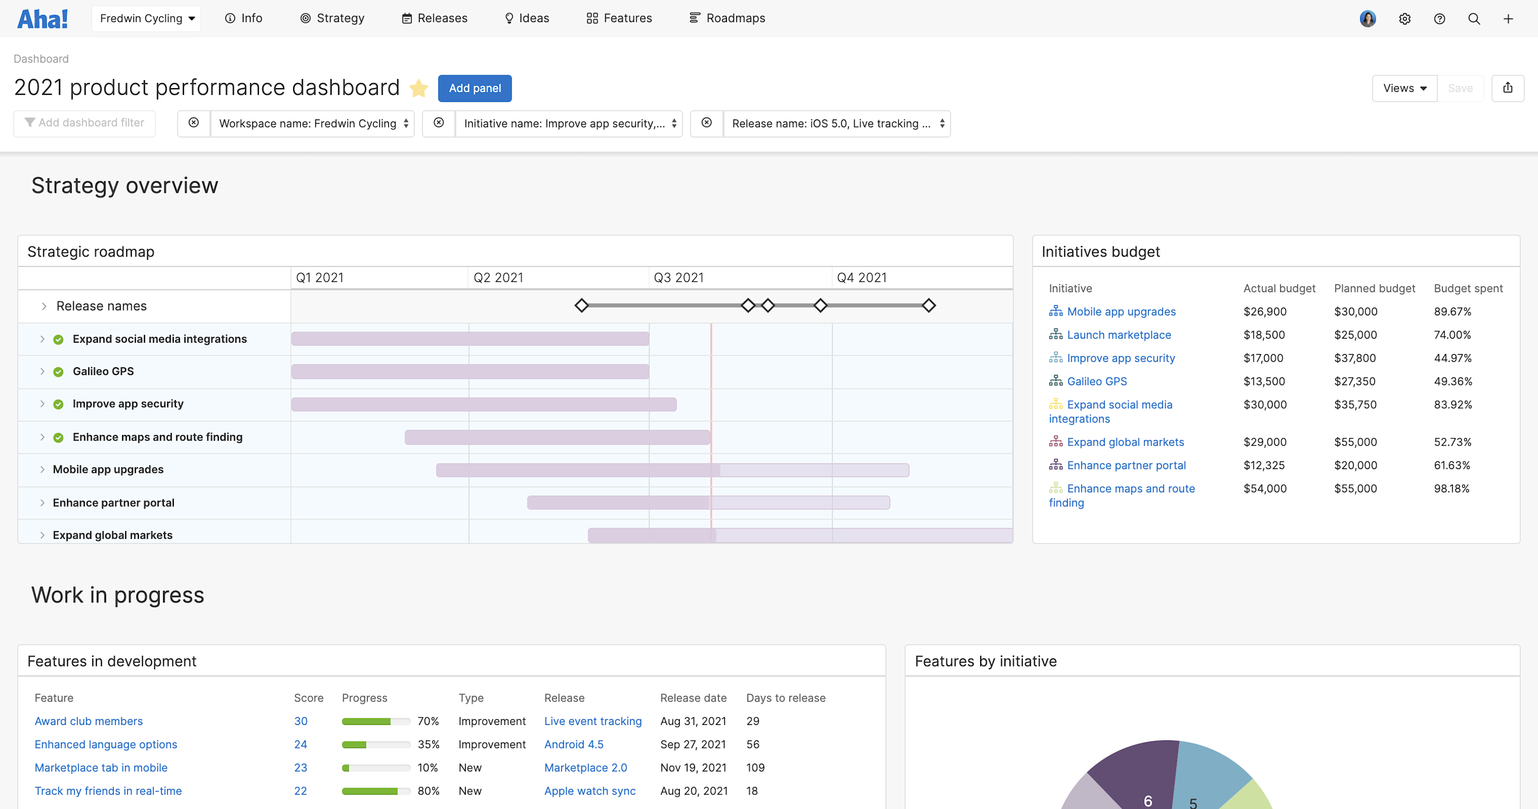1538x809 pixels.
Task: Open the Fredwin Cycling workspace dropdown
Action: pos(146,18)
